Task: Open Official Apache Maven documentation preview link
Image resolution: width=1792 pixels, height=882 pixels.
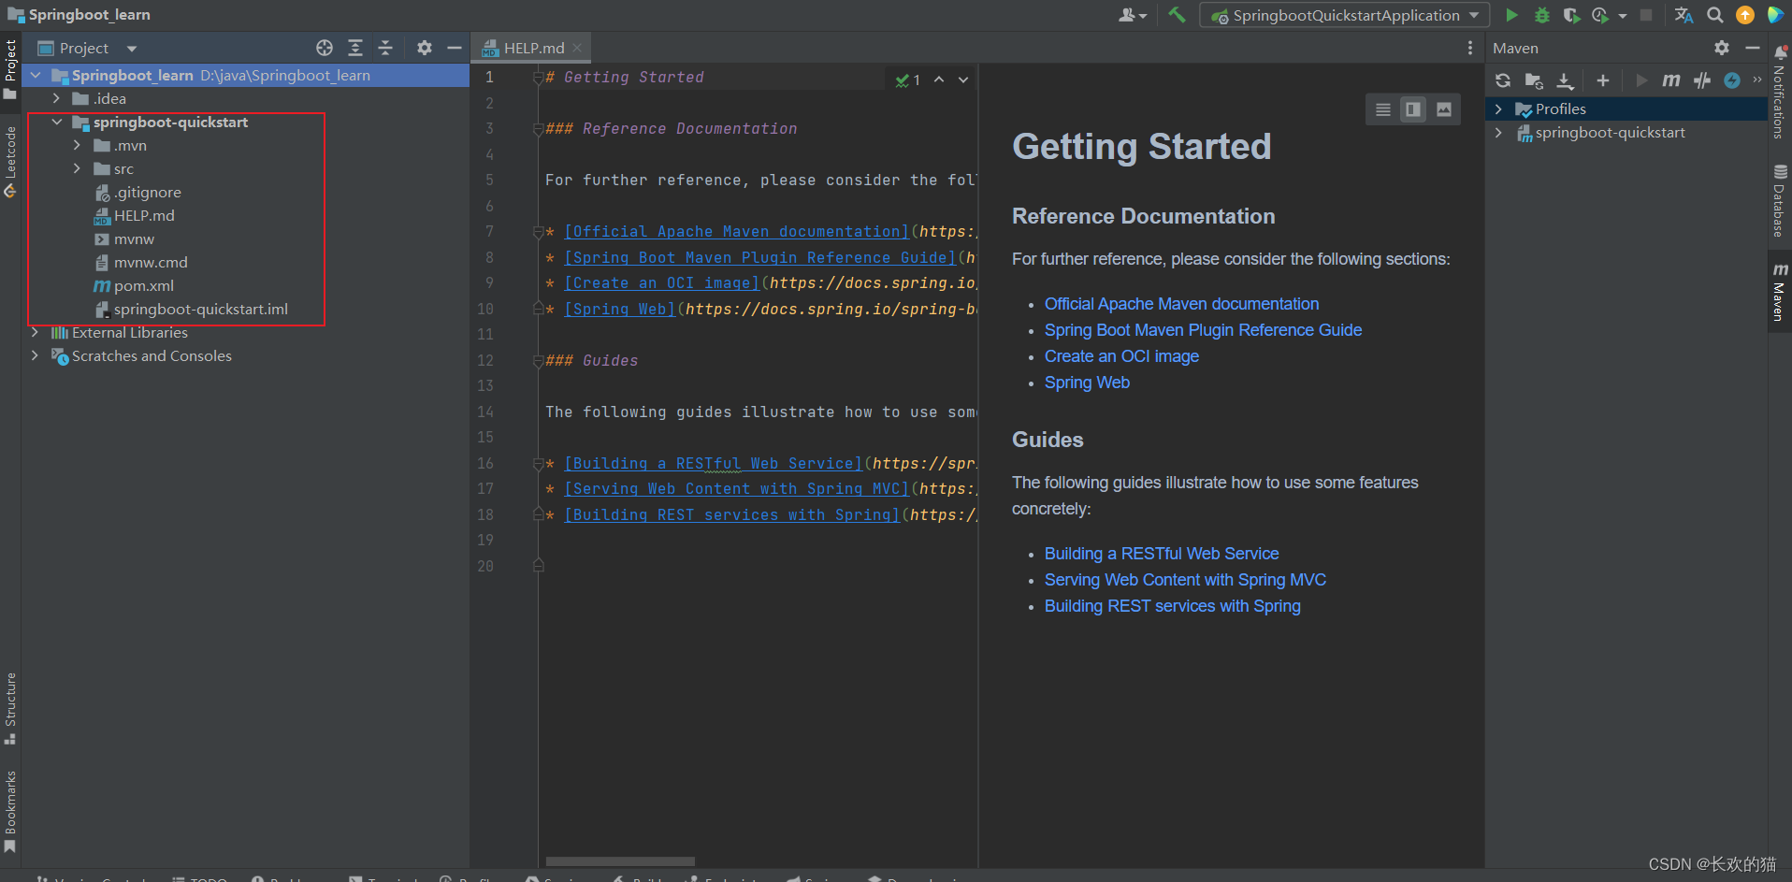Action: point(1181,304)
